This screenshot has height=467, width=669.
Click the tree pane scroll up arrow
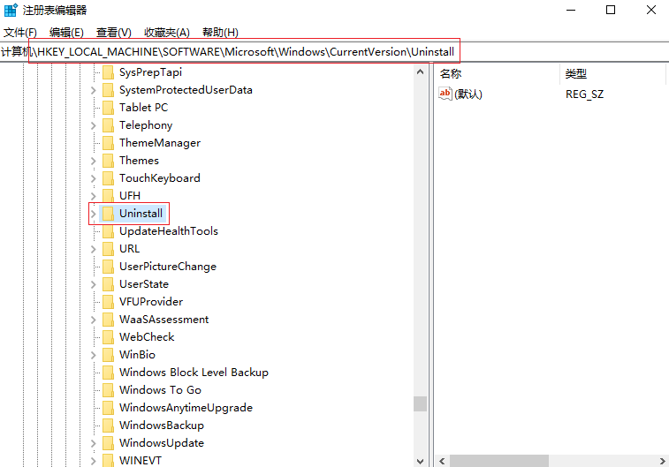click(x=420, y=74)
